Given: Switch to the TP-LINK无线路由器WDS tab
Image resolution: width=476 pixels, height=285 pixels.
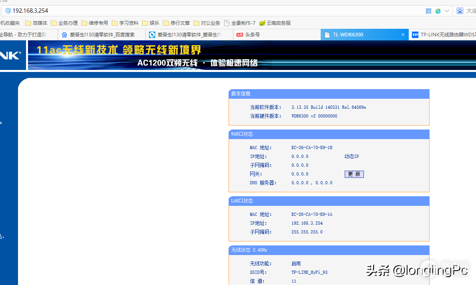Looking at the screenshot, I should click(444, 35).
